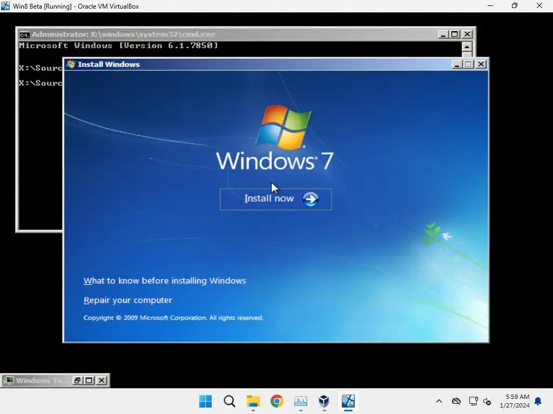This screenshot has width=553, height=414.
Task: Restore down the VirtualBox window
Action: (x=515, y=5)
